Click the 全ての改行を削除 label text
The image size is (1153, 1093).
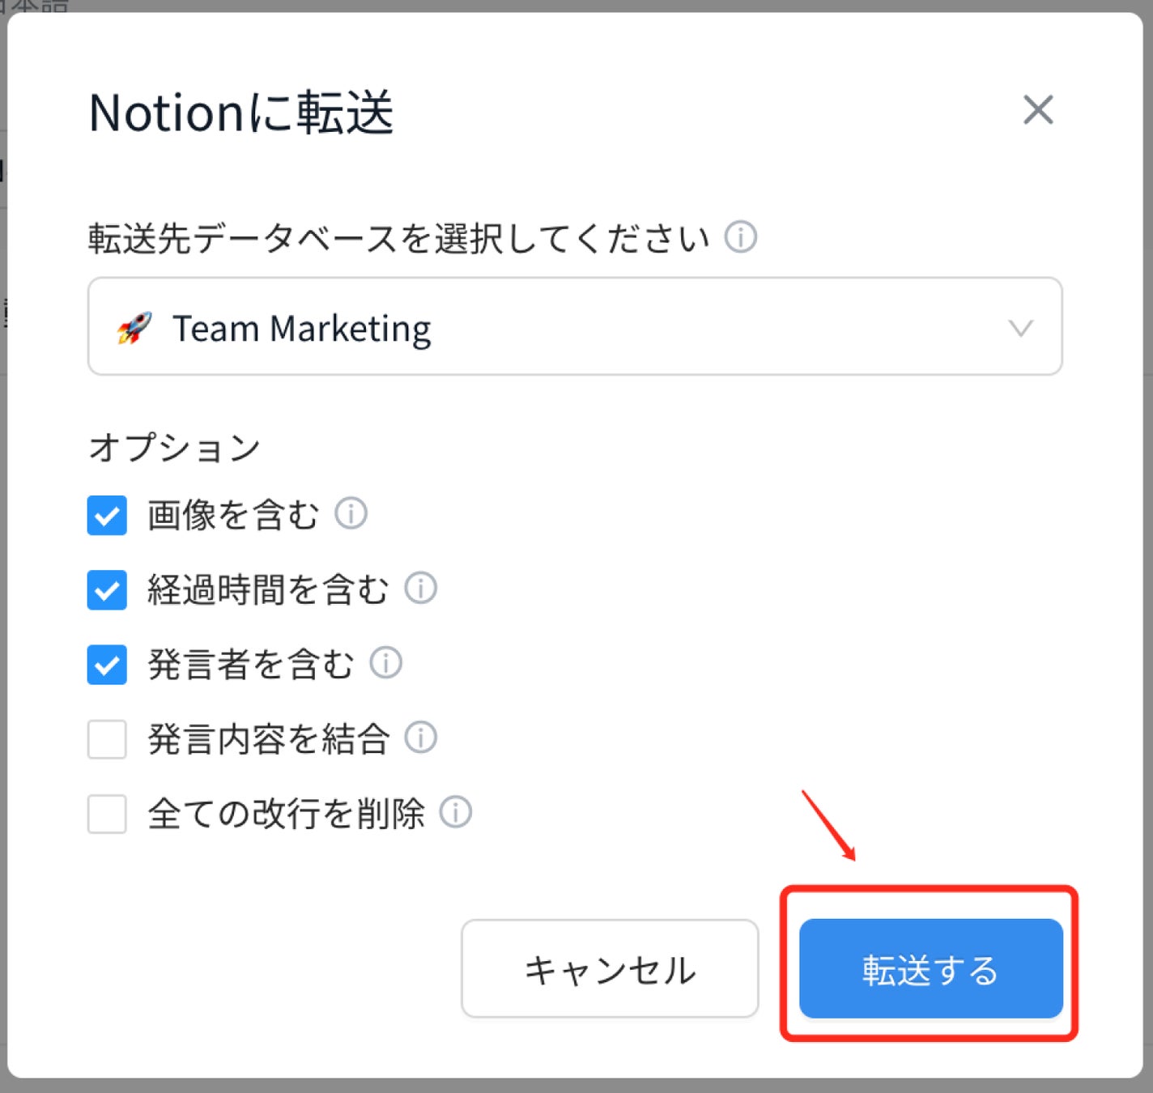click(x=286, y=814)
